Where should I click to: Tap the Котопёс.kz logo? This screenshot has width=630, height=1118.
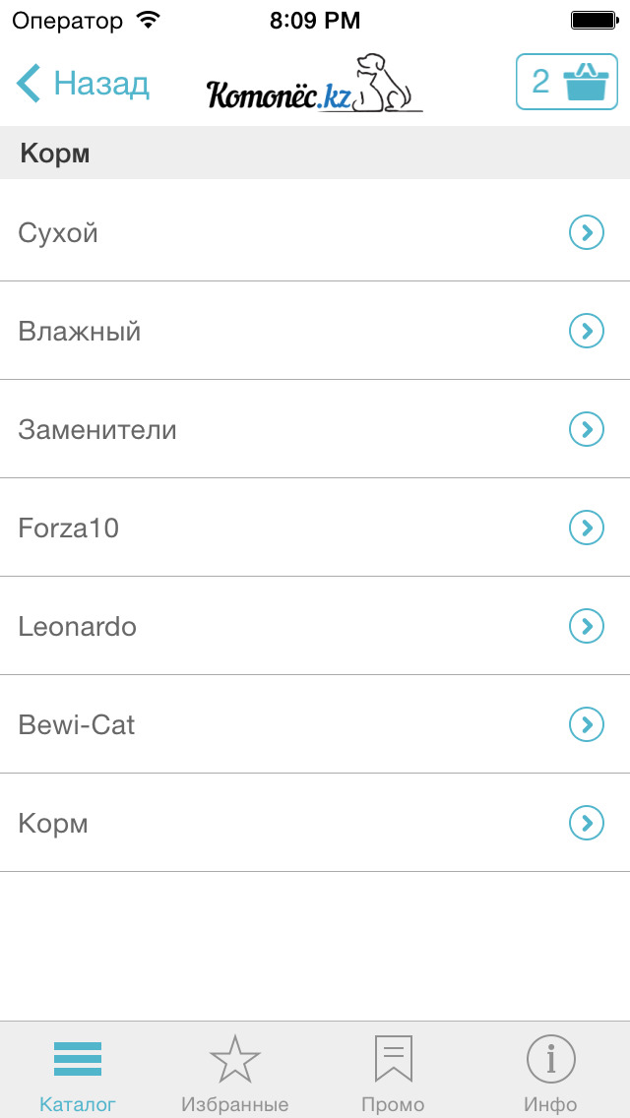[314, 84]
